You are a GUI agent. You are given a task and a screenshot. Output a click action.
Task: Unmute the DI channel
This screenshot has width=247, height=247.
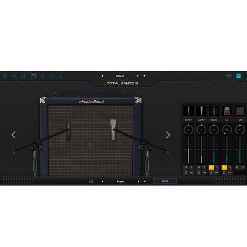[224, 167]
